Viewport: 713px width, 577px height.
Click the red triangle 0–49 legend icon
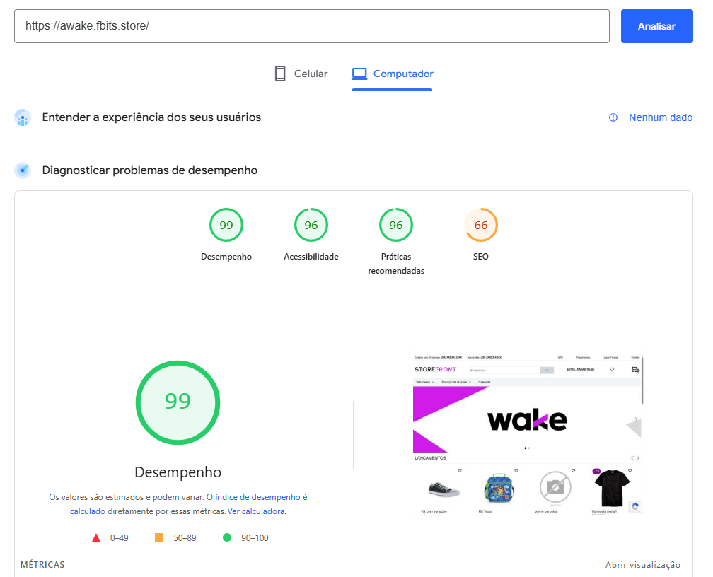click(x=96, y=538)
